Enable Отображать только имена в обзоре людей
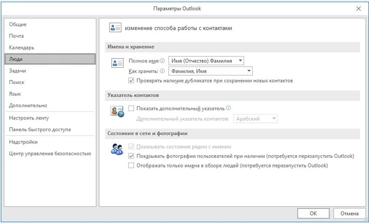 131,165
